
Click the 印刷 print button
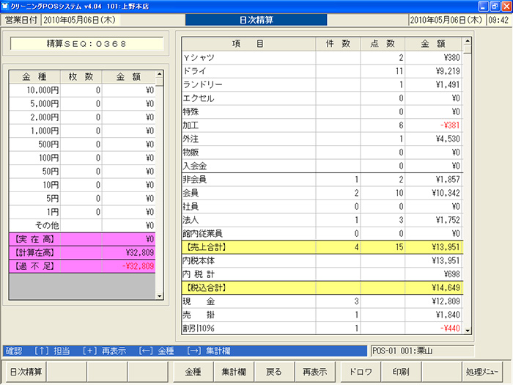coord(401,372)
